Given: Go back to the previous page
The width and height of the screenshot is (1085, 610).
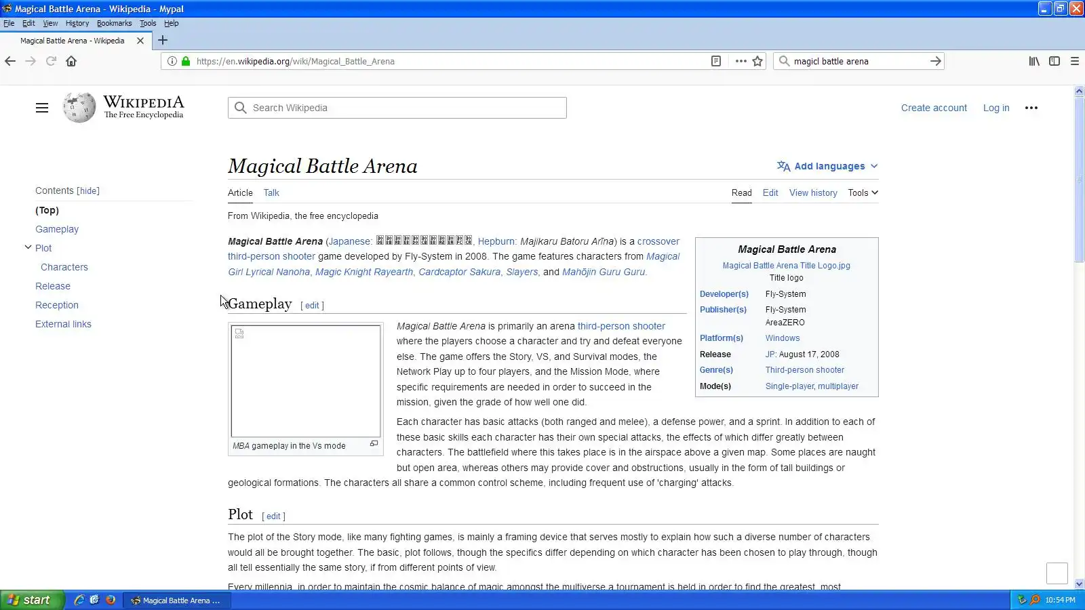Looking at the screenshot, I should [x=10, y=61].
